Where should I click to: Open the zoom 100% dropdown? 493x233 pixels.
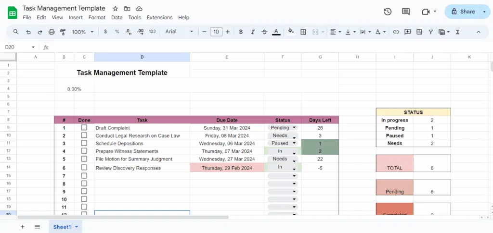(x=83, y=32)
